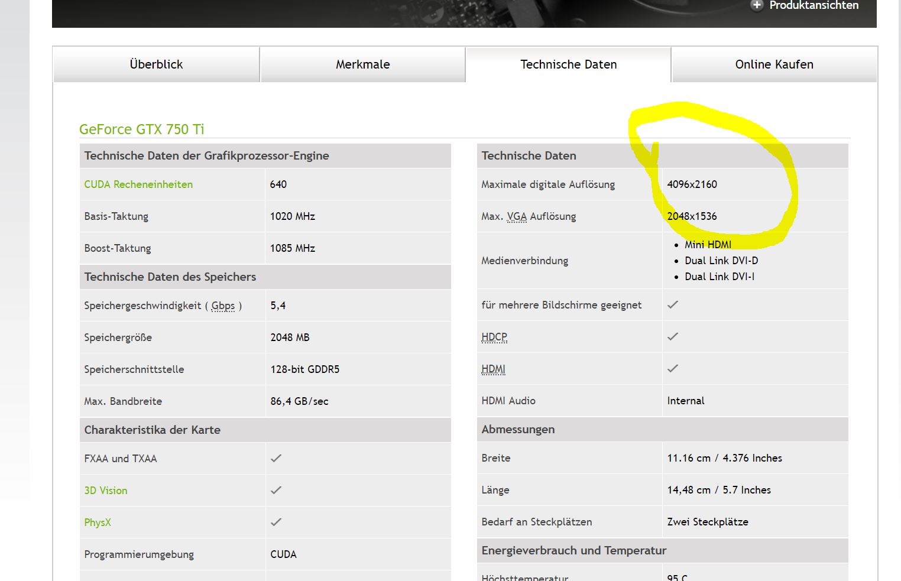Click the Medienverbindung label
This screenshot has height=581, width=901.
[x=524, y=261]
